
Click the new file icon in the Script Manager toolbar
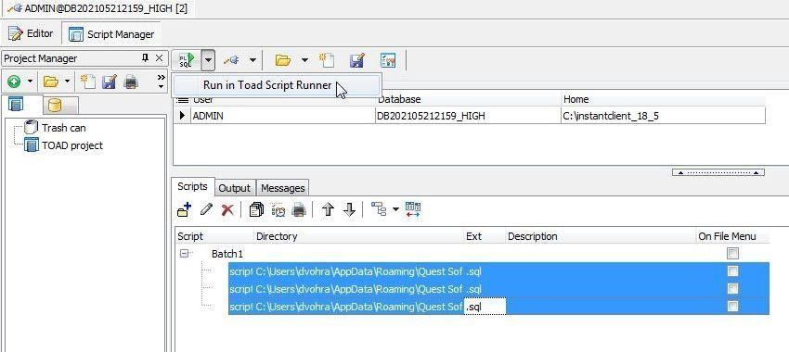[x=327, y=60]
